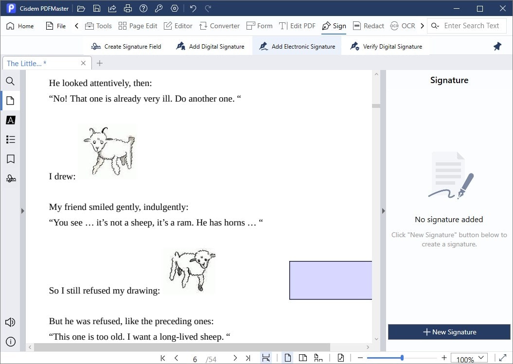This screenshot has width=513, height=364.
Task: Click the current page number field
Action: 195,360
